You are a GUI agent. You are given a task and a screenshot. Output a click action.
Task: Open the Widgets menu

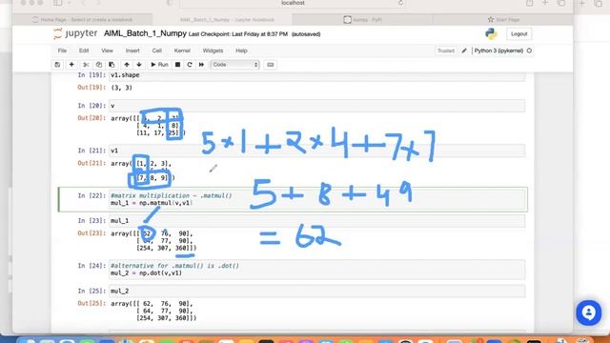pos(213,50)
